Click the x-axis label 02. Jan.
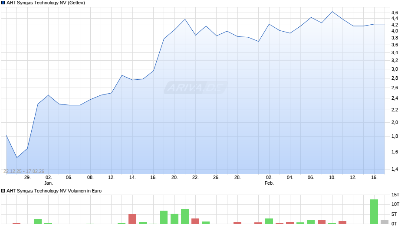Screen dimensions: 408x228 click(49, 180)
